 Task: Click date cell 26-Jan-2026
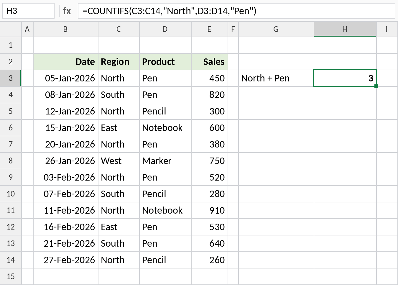[66, 161]
